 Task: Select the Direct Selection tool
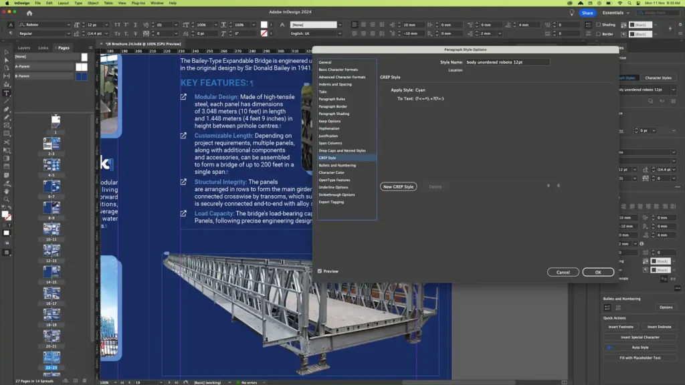click(7, 59)
